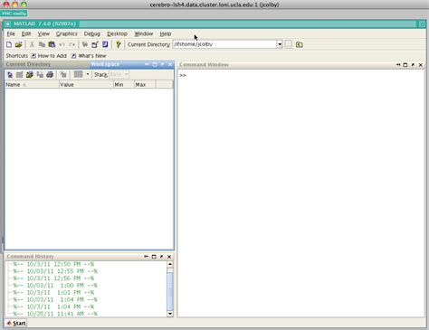Click the Current Directory path field
This screenshot has height=330, width=429.
tap(224, 44)
